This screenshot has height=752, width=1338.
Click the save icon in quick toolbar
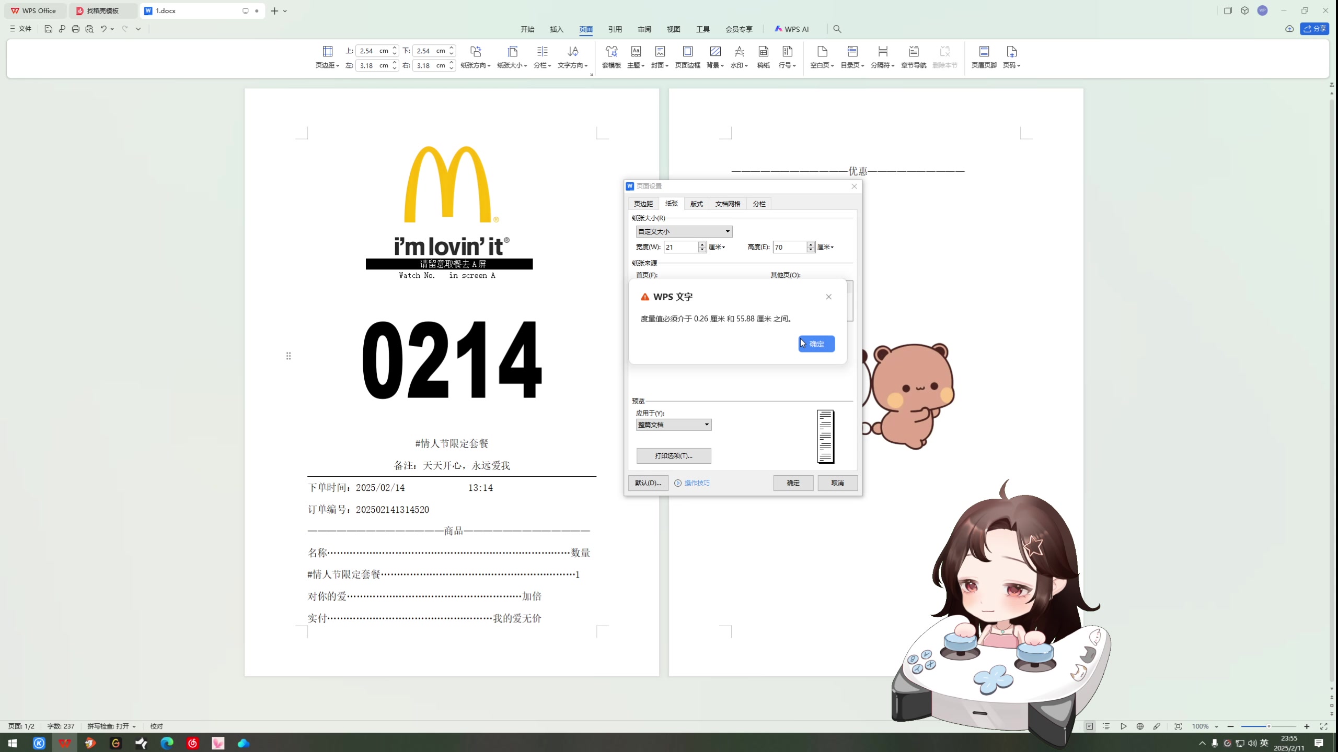48,29
